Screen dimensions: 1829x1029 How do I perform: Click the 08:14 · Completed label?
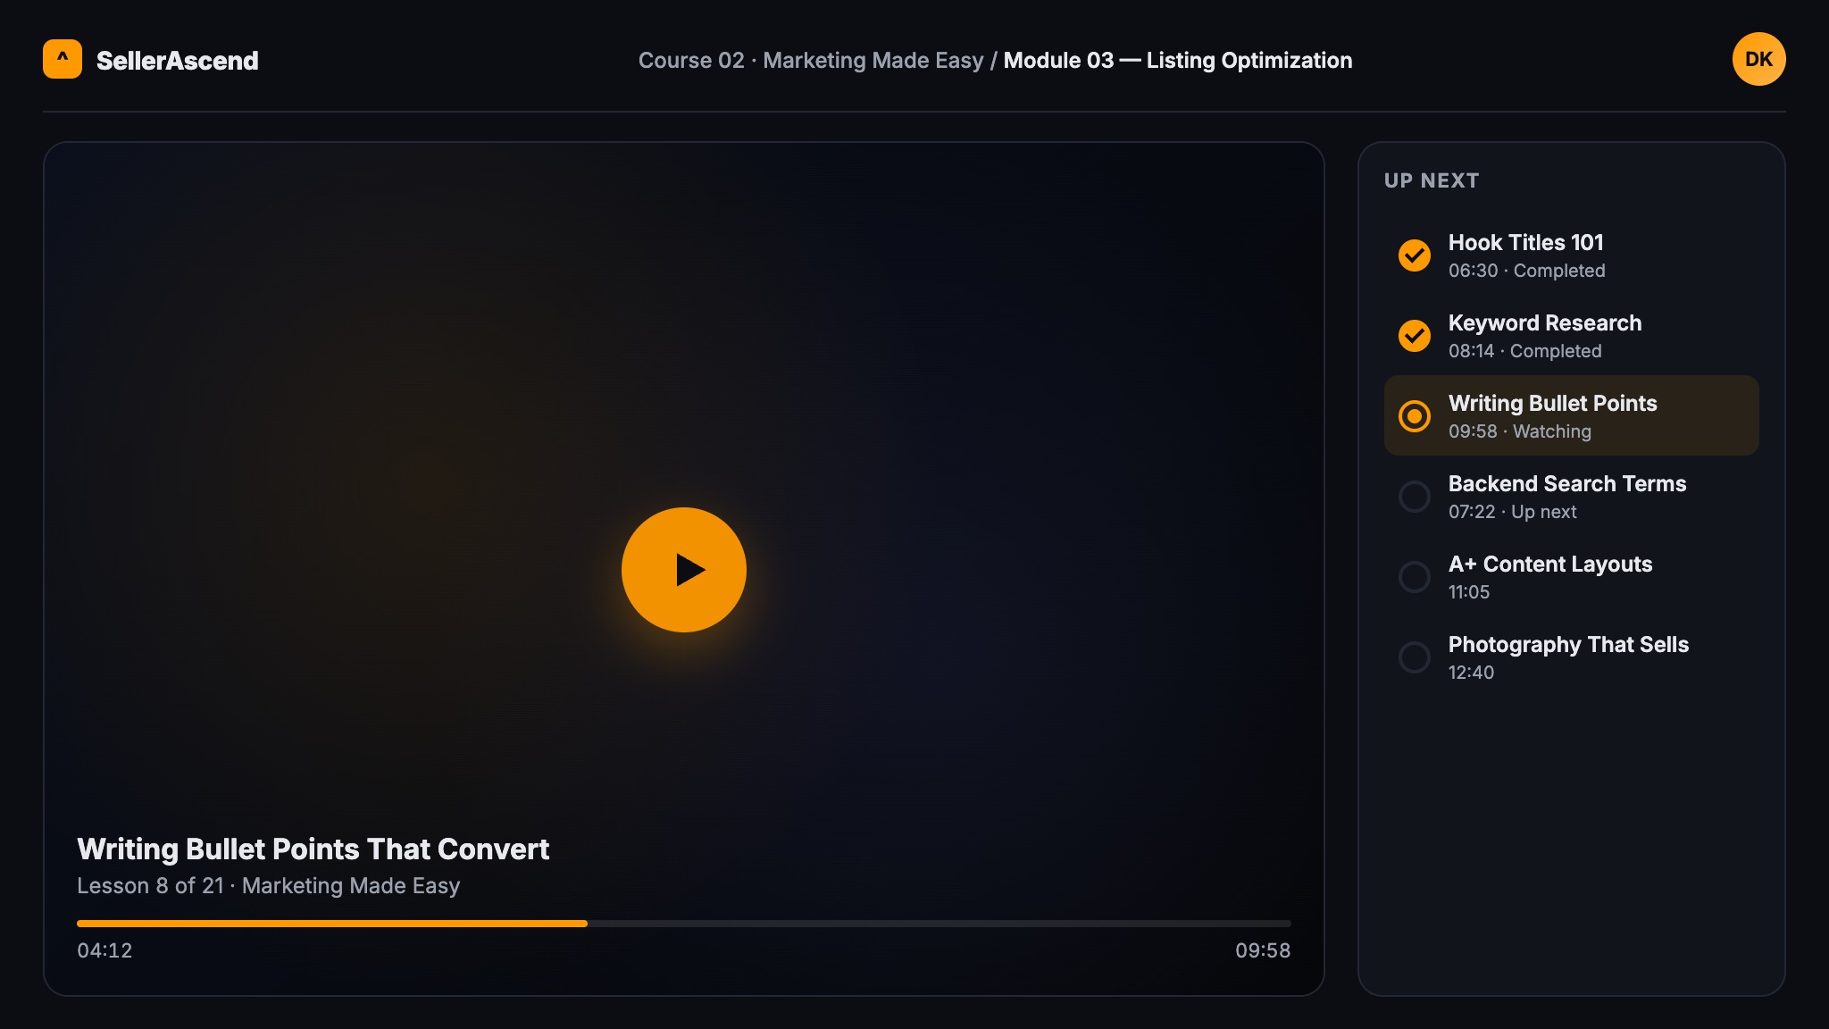[x=1525, y=351]
